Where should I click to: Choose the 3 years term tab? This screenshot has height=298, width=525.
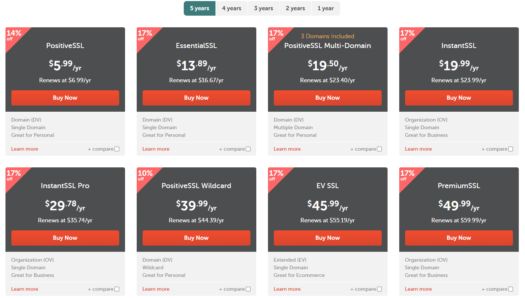click(x=264, y=8)
